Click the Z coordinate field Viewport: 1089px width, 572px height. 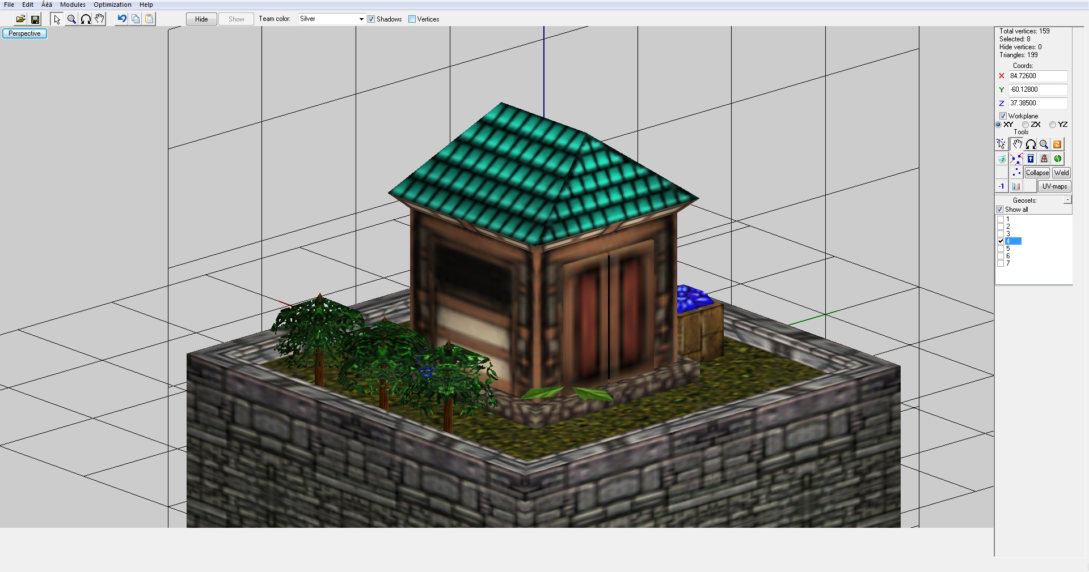pyautogui.click(x=1038, y=103)
